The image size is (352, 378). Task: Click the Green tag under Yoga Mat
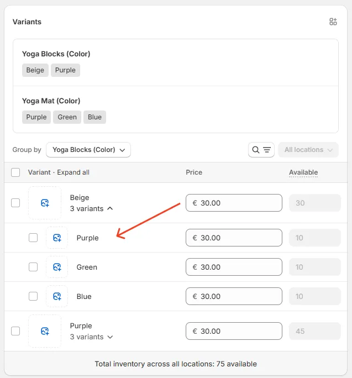(67, 117)
